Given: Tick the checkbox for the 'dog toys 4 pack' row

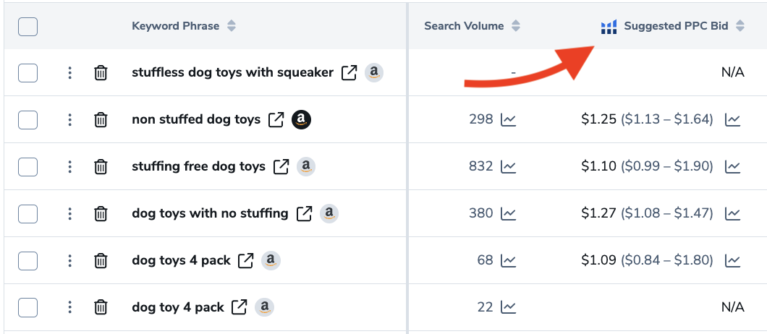Looking at the screenshot, I should [27, 261].
